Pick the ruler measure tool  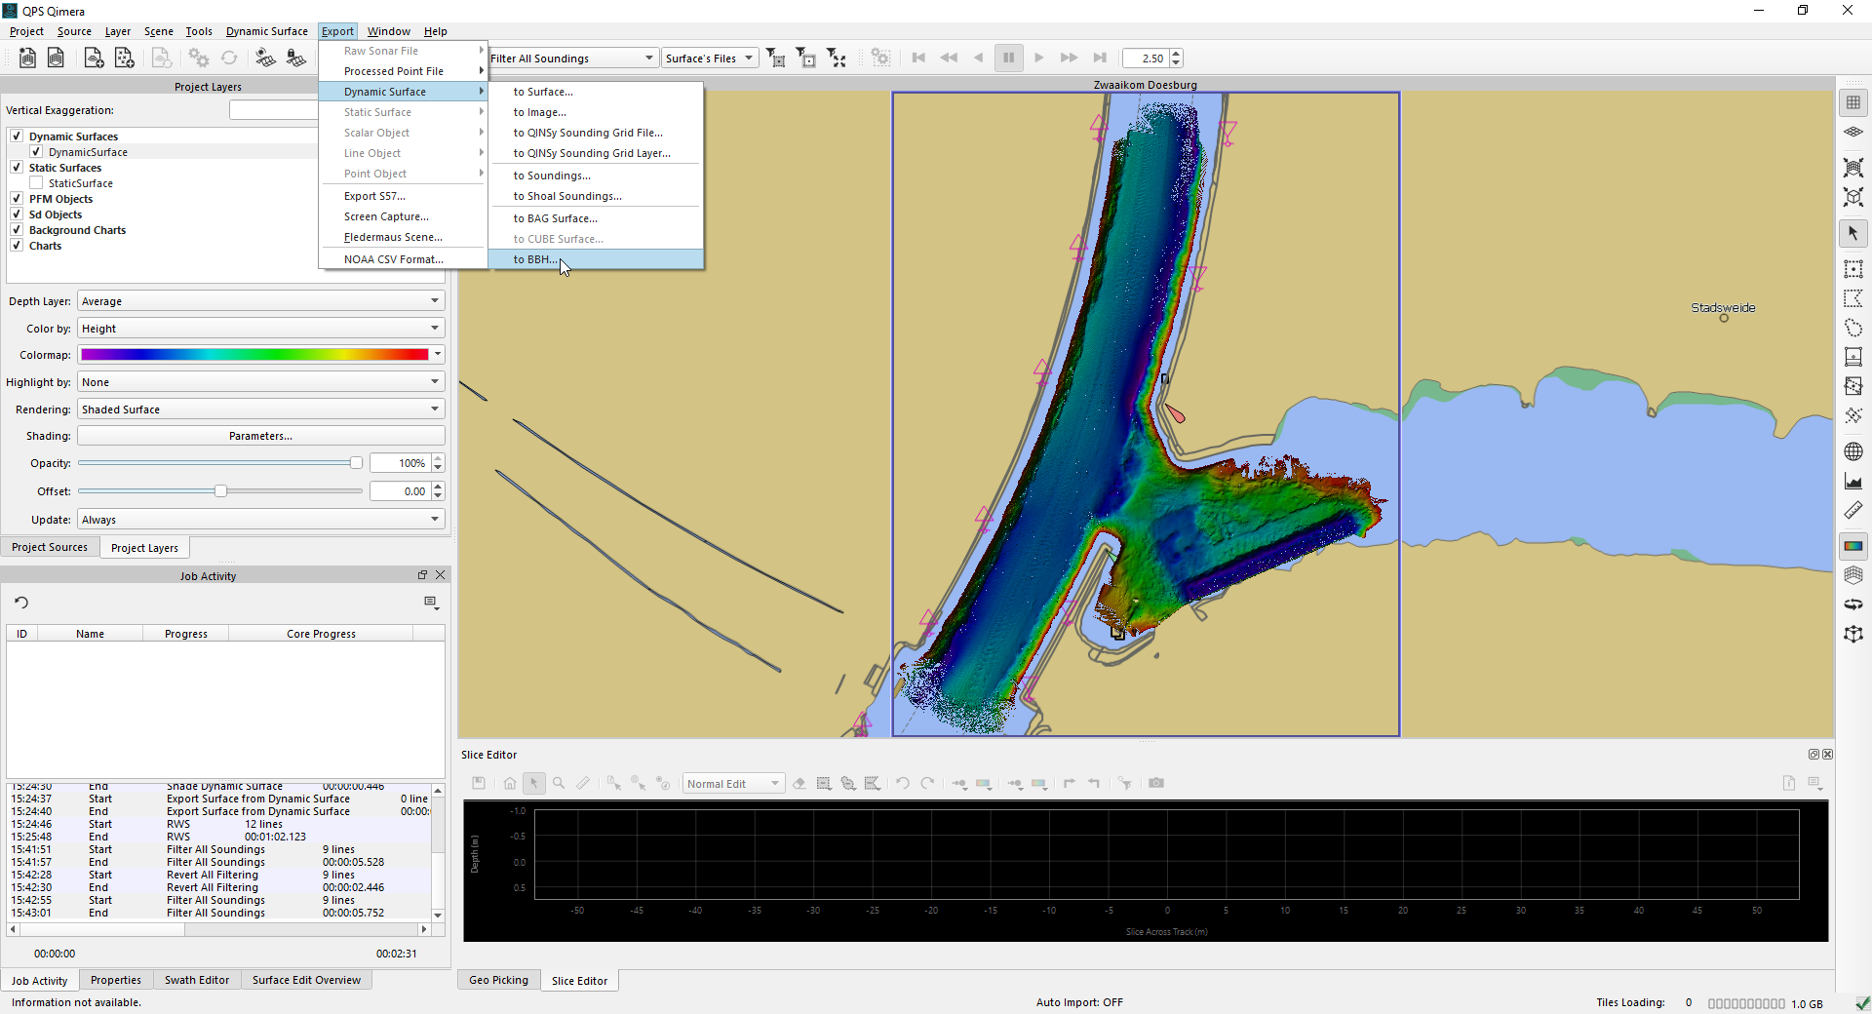(1852, 511)
